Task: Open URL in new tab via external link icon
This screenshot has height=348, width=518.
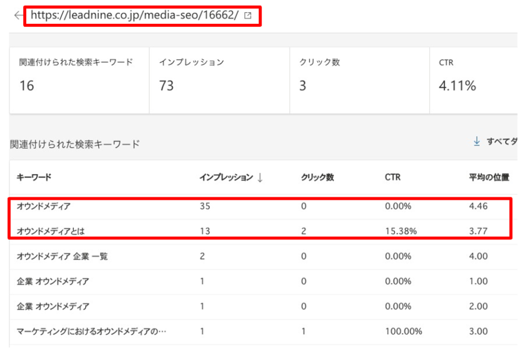Action: pyautogui.click(x=247, y=16)
